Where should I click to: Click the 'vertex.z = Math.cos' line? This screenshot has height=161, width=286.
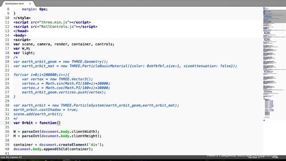(66, 88)
